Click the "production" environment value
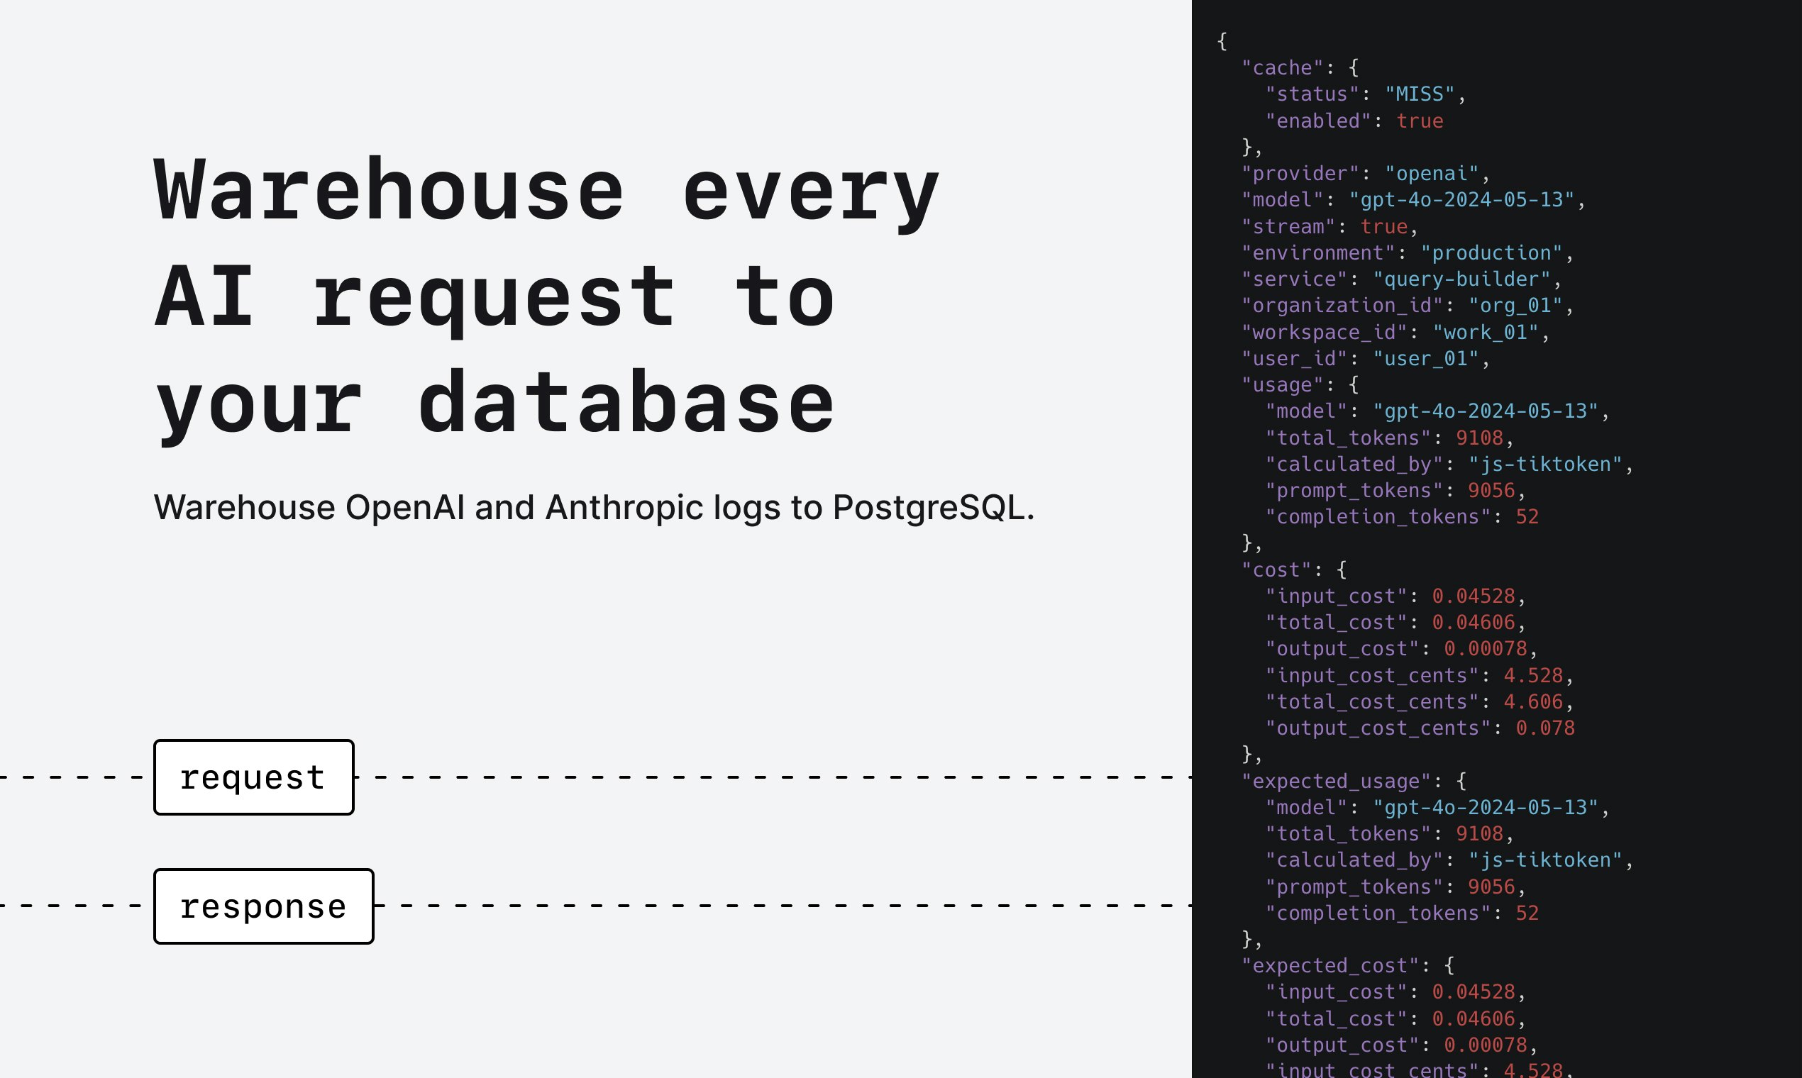The height and width of the screenshot is (1078, 1802). pyautogui.click(x=1491, y=252)
